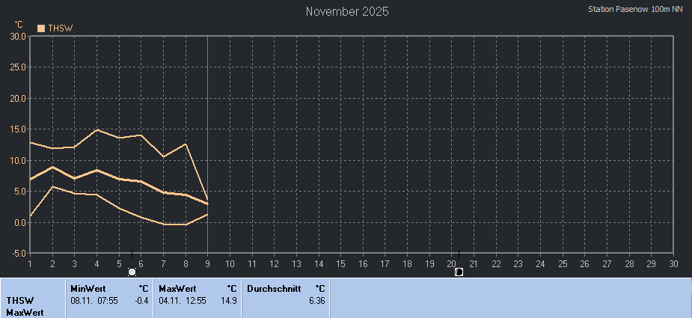Click the full moon icon below the axis
The width and height of the screenshot is (692, 318).
[132, 272]
